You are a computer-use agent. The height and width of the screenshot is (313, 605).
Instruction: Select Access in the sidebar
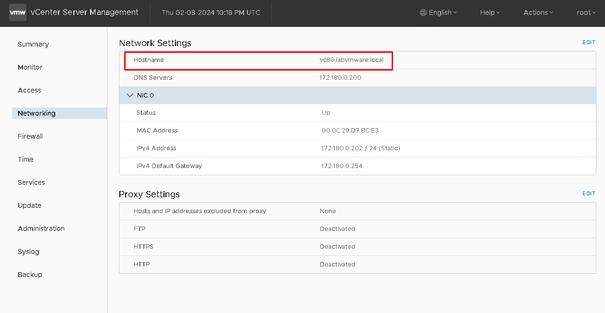click(x=30, y=90)
